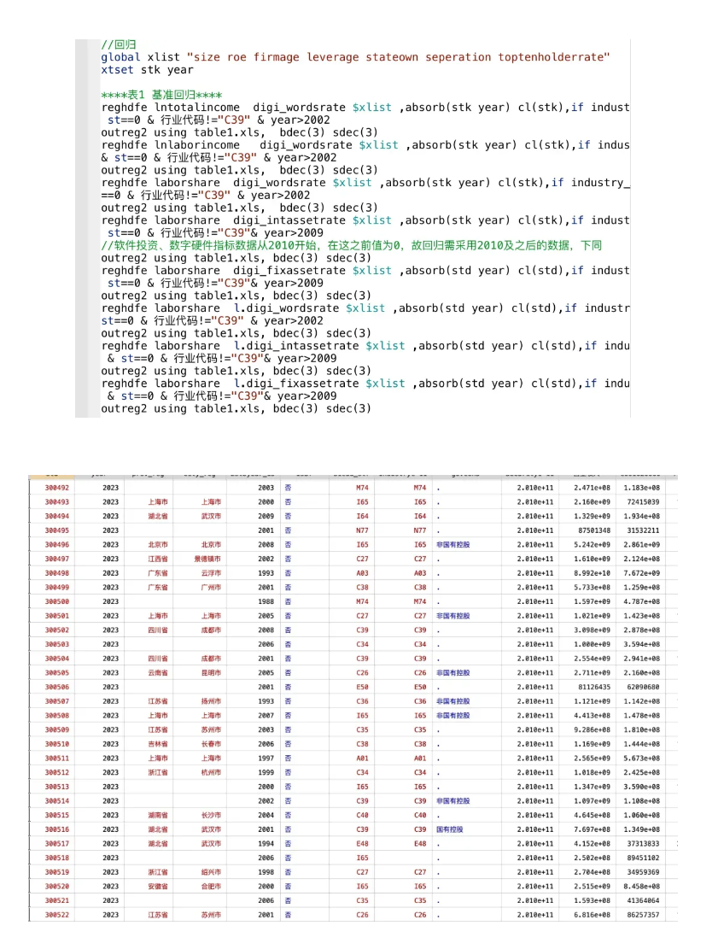Click the reghdfe lnlaborincome regression line
Screen dimensions: 724x949
click(x=365, y=144)
